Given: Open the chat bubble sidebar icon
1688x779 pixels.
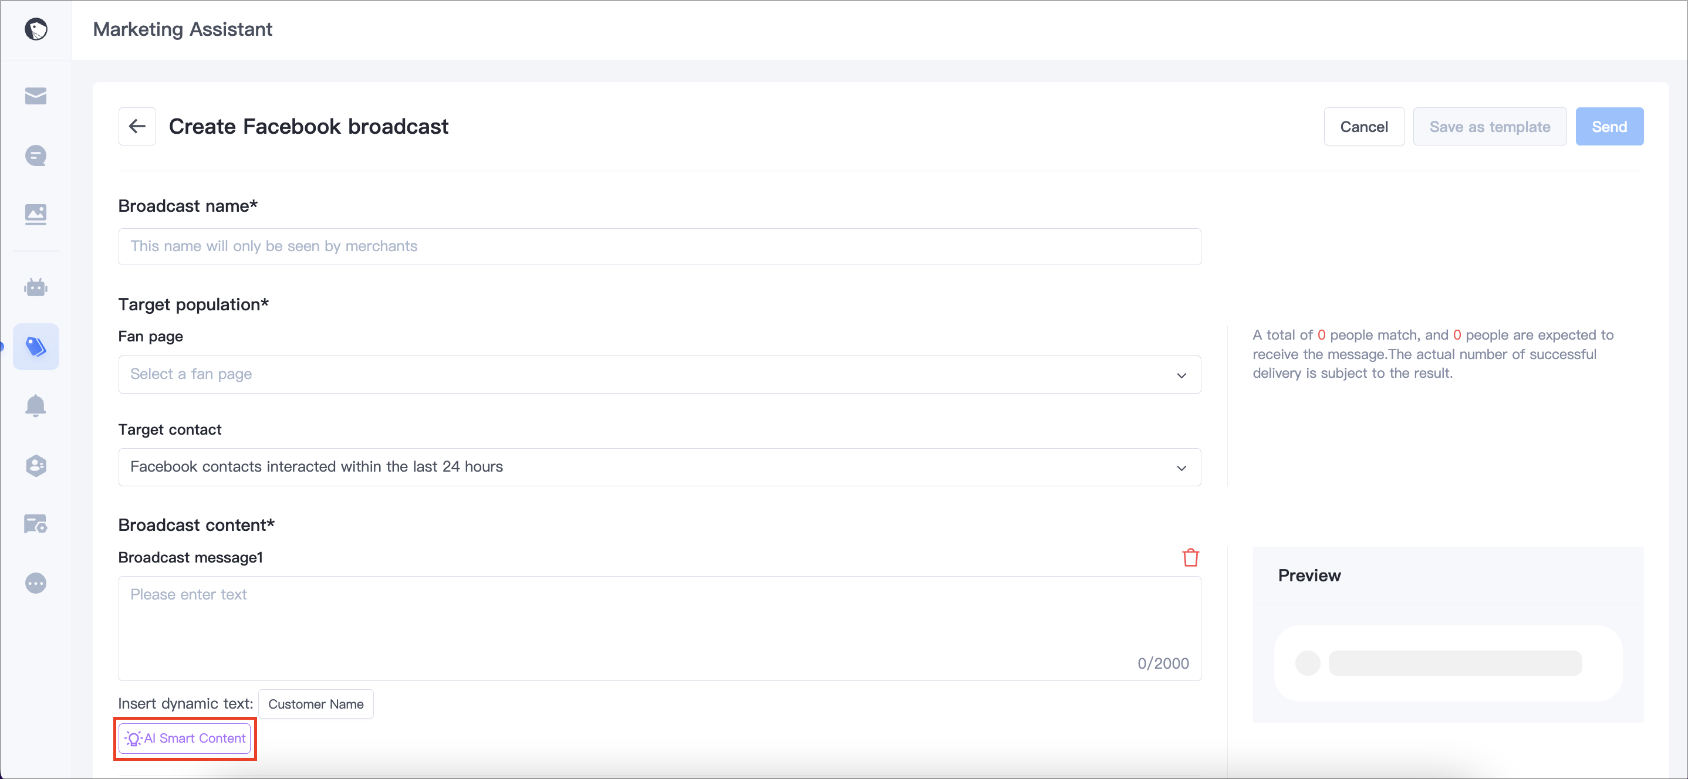Looking at the screenshot, I should coord(36,155).
